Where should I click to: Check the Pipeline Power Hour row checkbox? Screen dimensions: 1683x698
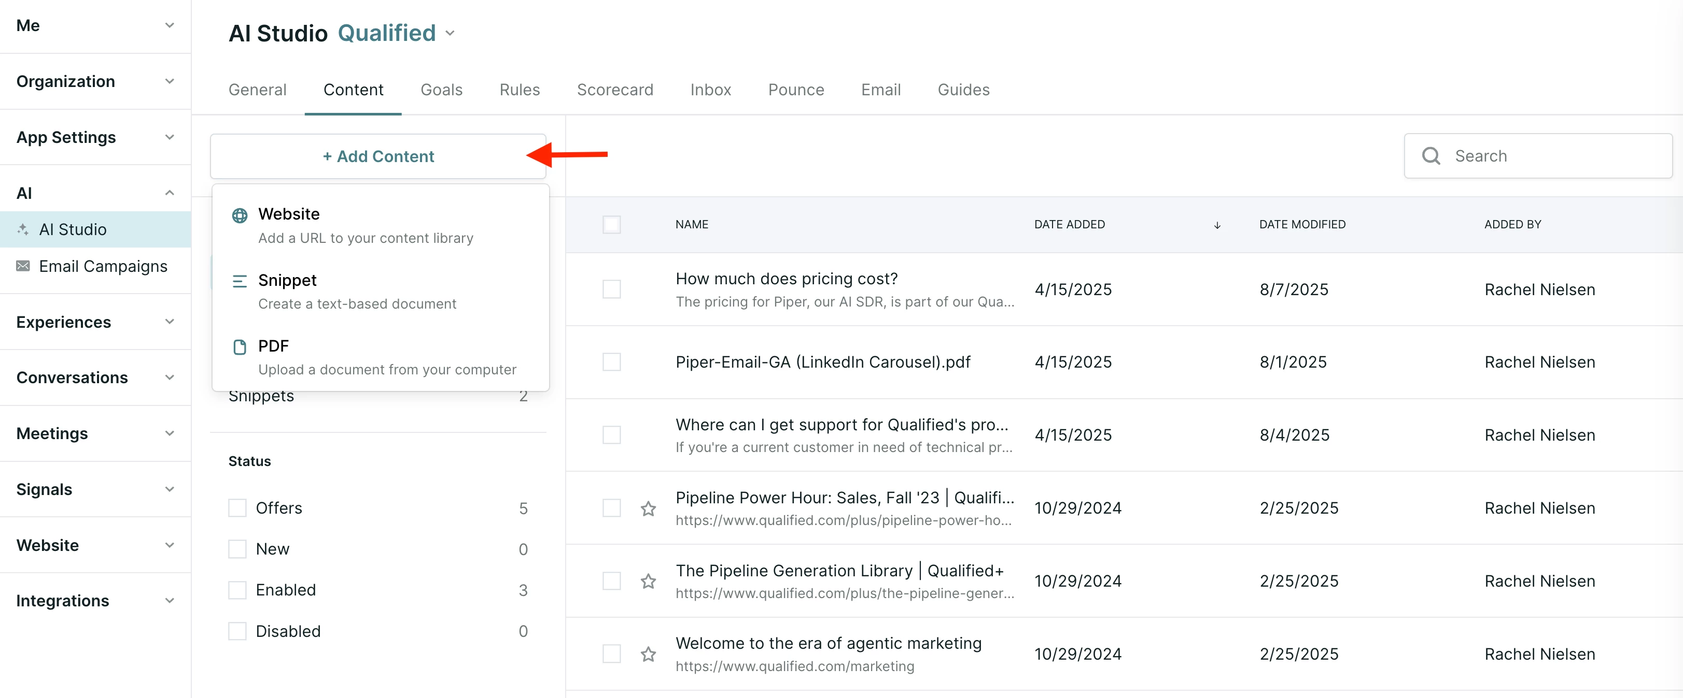pos(611,508)
